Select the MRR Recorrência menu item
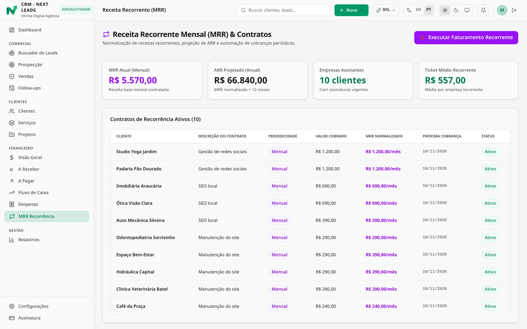The width and height of the screenshot is (527, 329). (x=47, y=216)
